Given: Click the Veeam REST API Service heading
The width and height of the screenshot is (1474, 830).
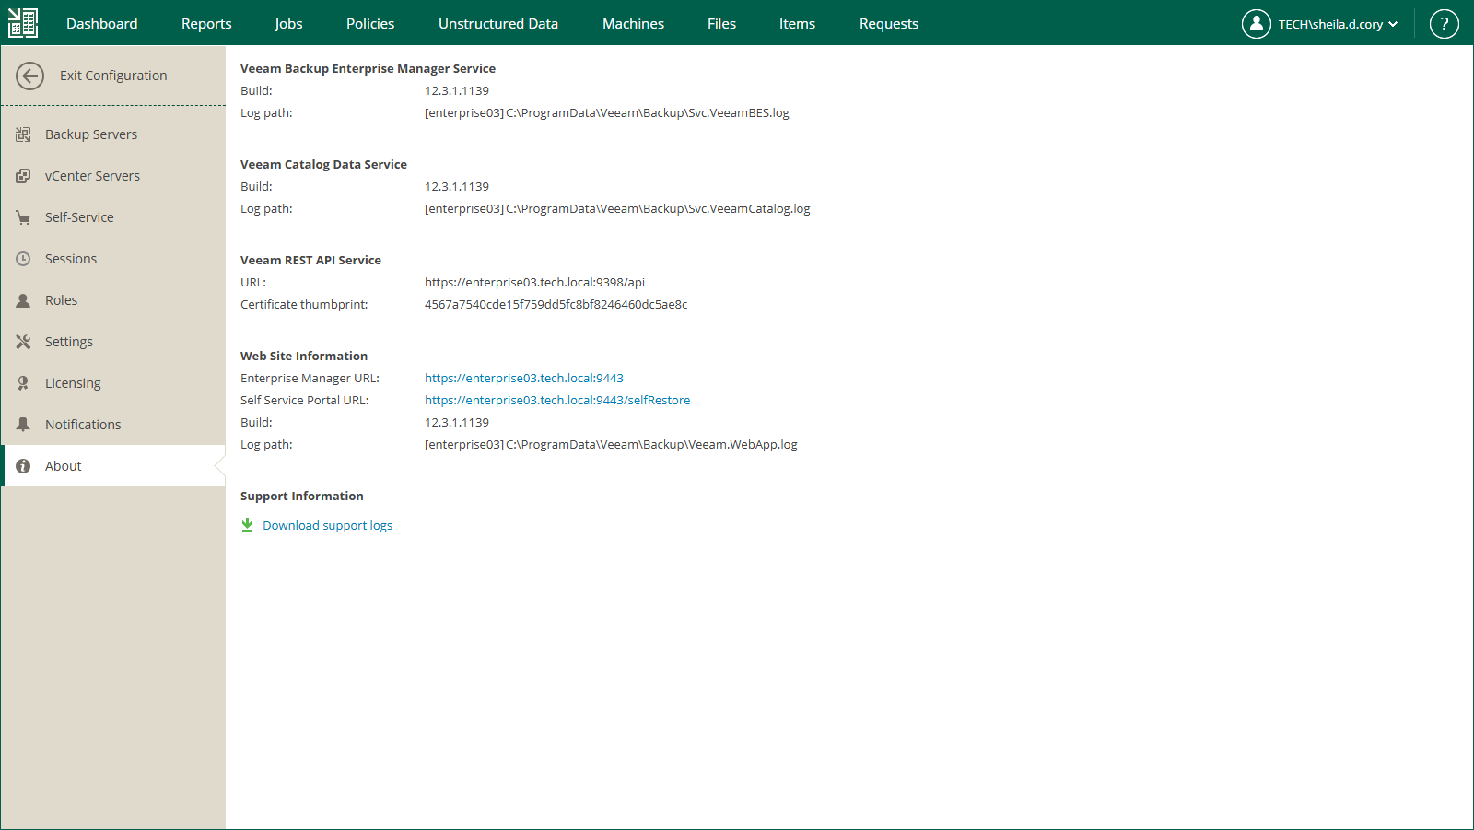Looking at the screenshot, I should 310,261.
